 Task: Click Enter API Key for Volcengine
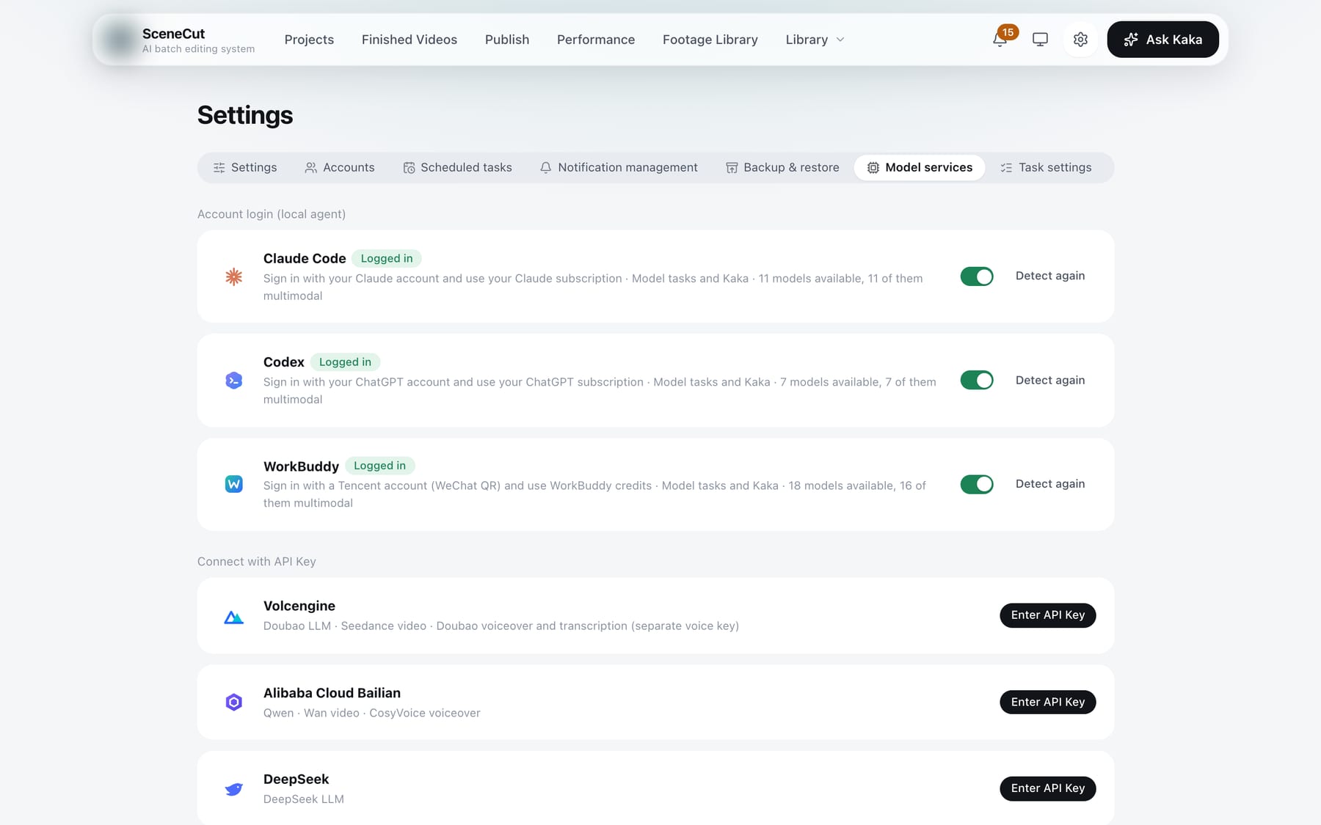pyautogui.click(x=1048, y=615)
